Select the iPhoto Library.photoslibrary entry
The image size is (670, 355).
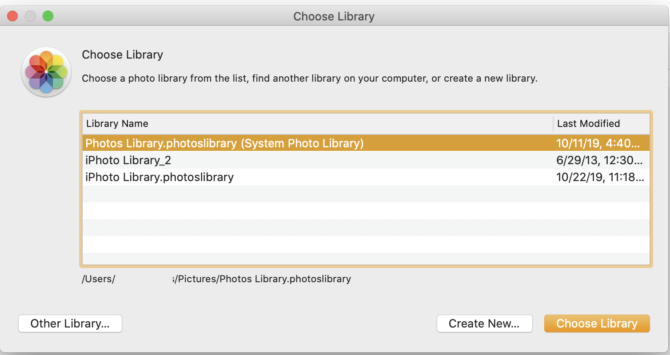pyautogui.click(x=160, y=177)
